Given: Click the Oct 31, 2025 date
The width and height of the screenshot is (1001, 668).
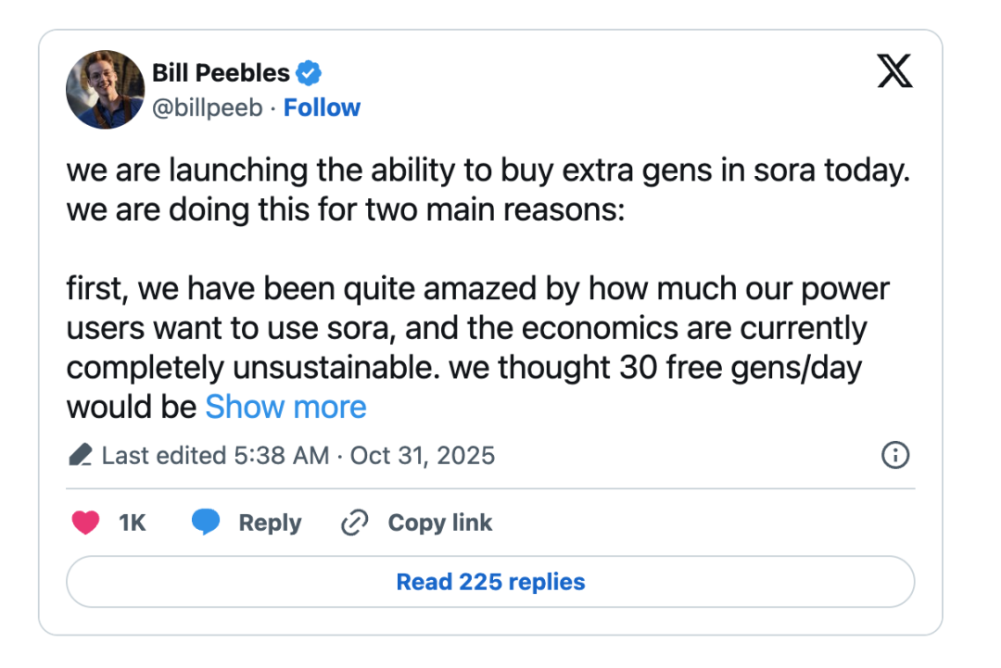Looking at the screenshot, I should pyautogui.click(x=423, y=456).
